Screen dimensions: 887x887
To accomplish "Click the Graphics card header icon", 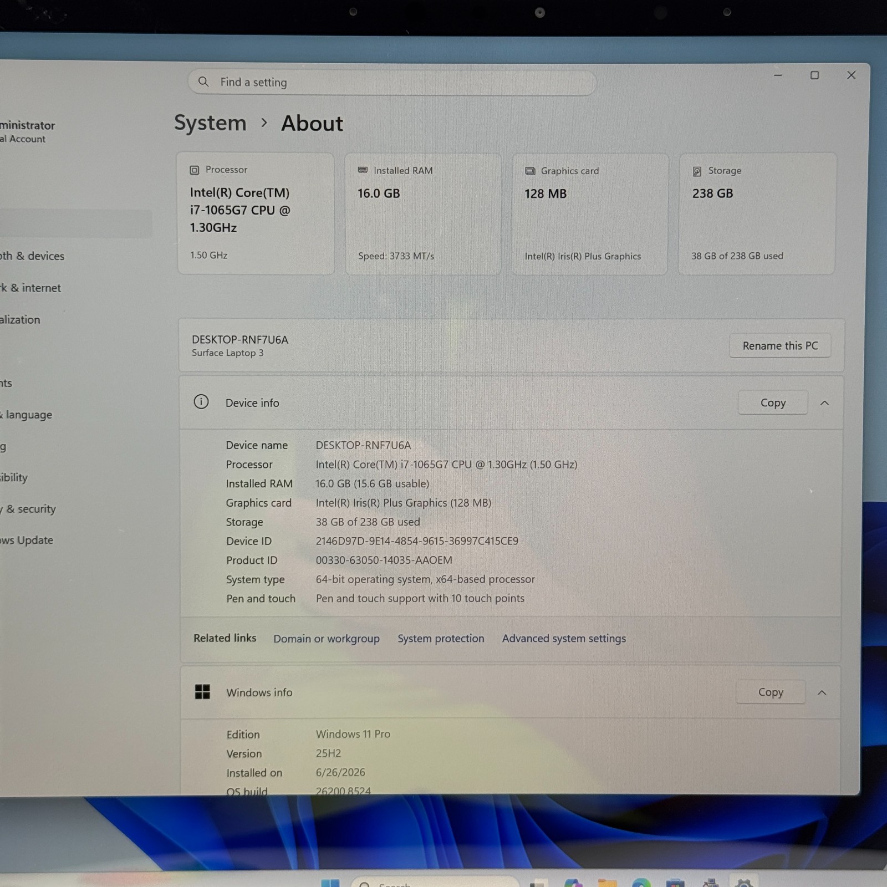I will click(530, 171).
